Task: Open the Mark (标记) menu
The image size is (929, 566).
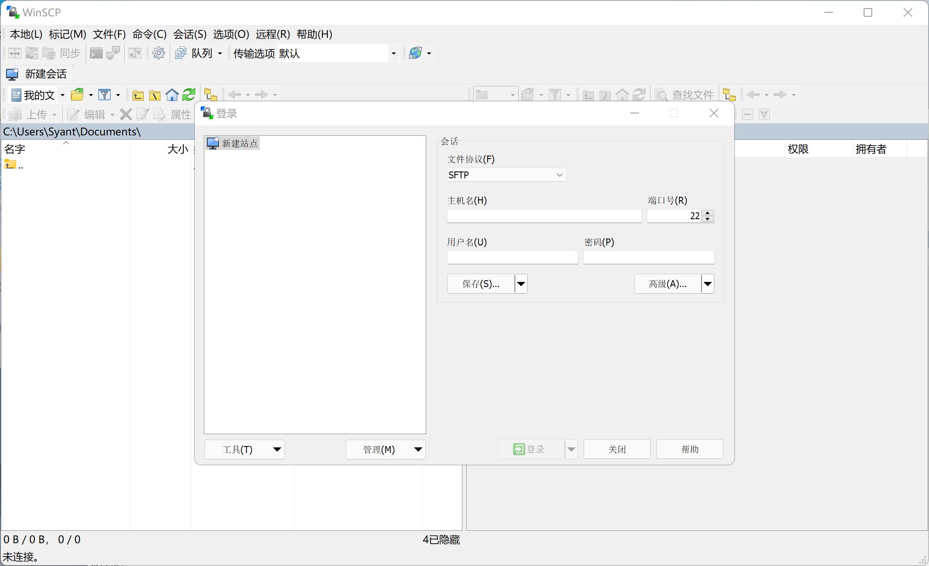Action: point(68,34)
